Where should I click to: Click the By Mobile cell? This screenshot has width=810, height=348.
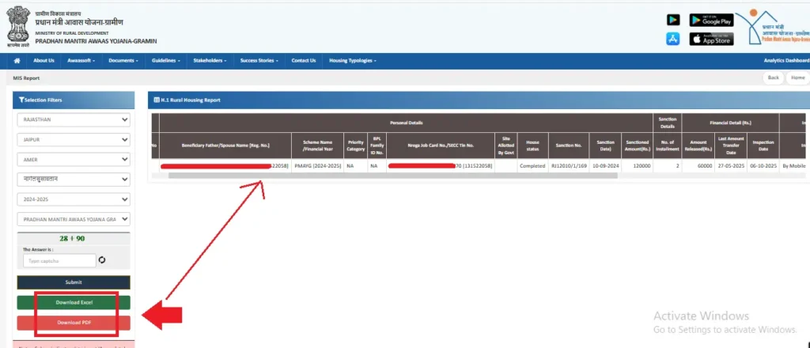pyautogui.click(x=794, y=166)
